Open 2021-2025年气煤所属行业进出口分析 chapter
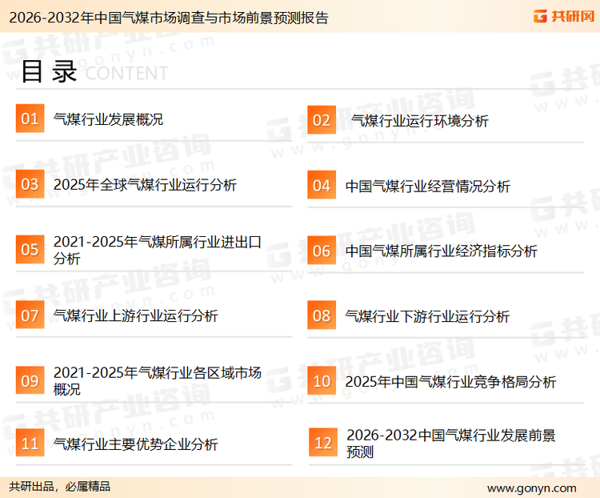This screenshot has width=600, height=498. (x=157, y=250)
